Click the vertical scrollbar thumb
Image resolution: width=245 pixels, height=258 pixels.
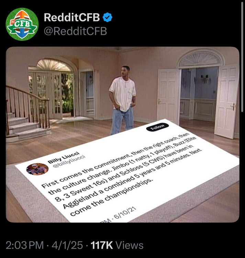242,57
